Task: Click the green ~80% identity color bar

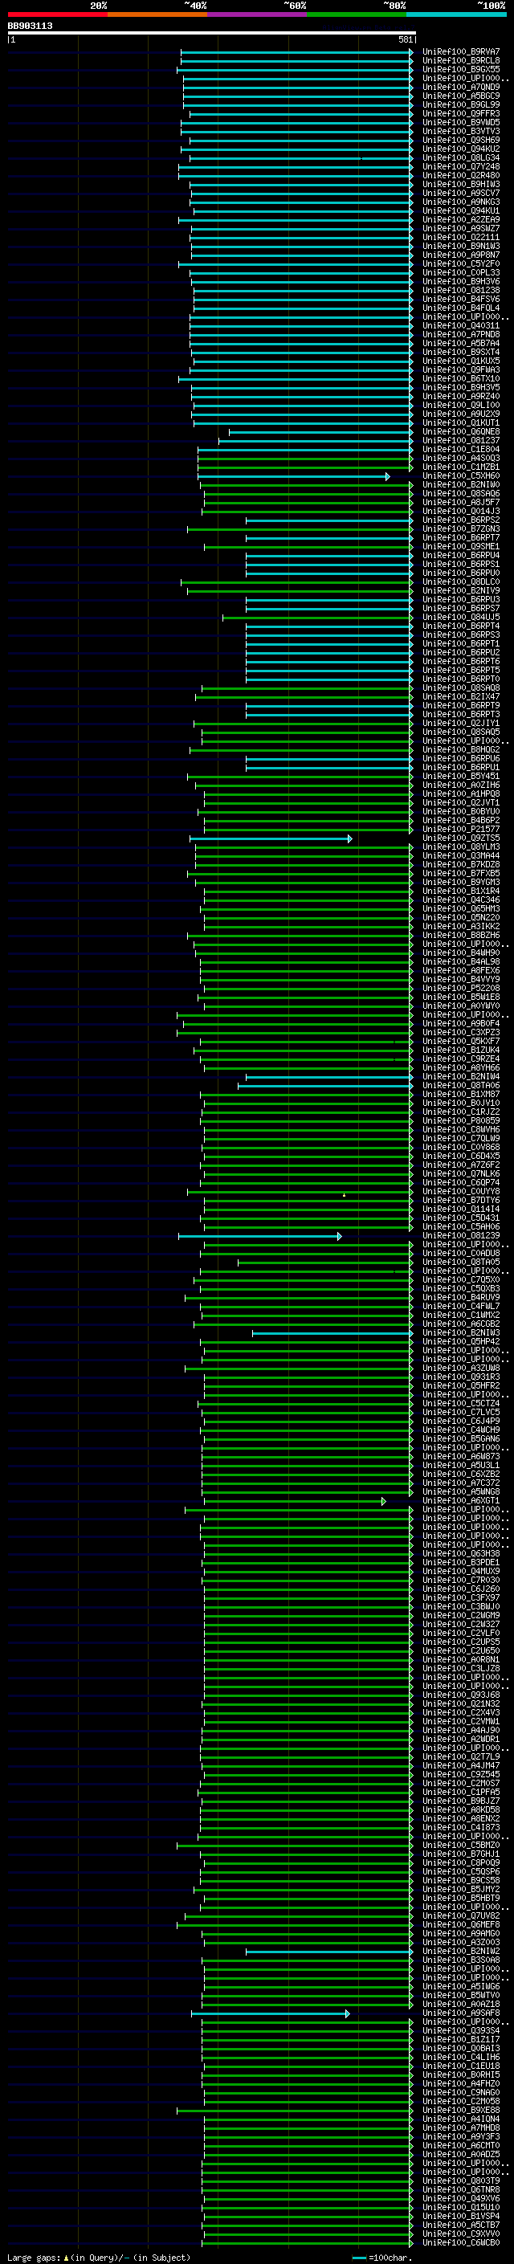Action: [357, 14]
